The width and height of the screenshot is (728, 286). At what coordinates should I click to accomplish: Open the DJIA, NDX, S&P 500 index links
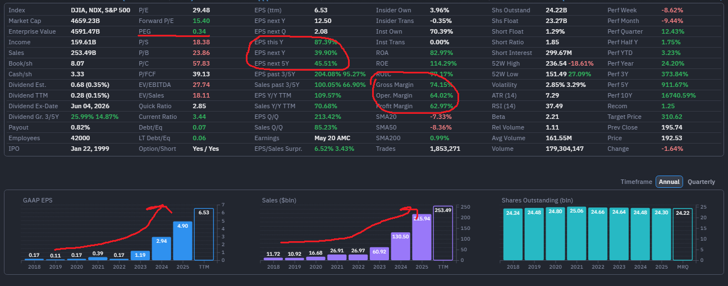[100, 10]
